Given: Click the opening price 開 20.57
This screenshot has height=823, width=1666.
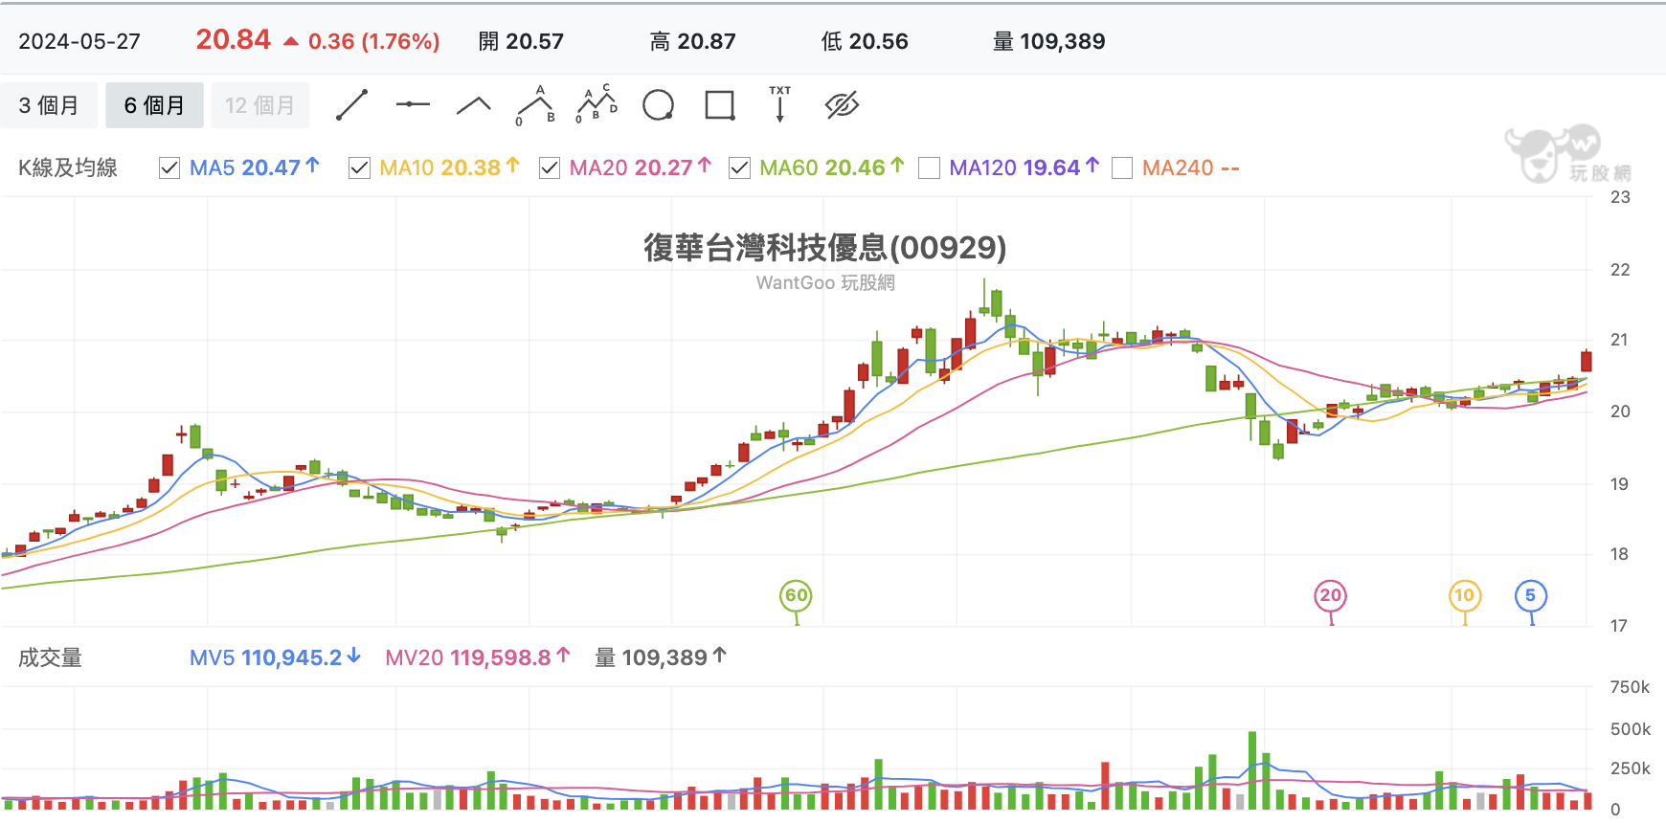Looking at the screenshot, I should point(521,41).
